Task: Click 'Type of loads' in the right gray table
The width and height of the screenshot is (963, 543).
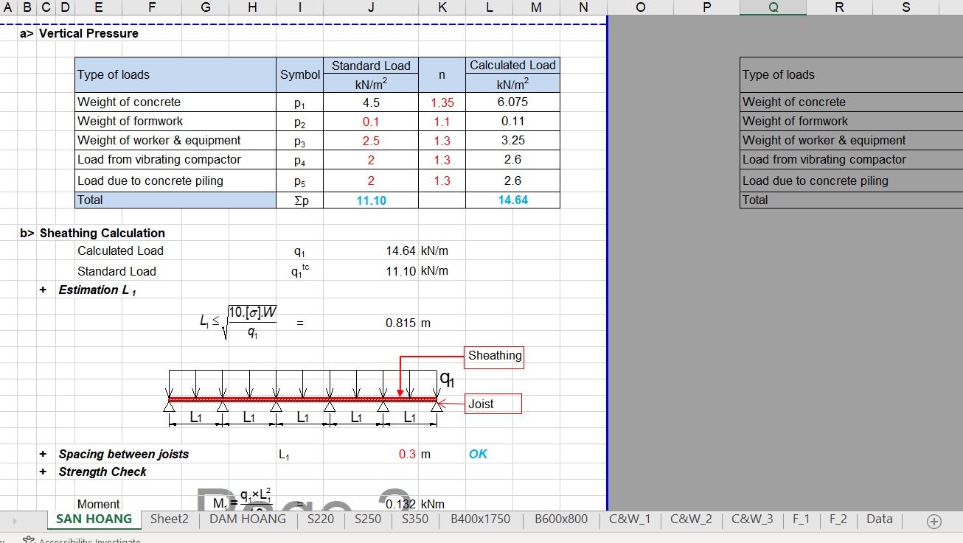Action: (779, 75)
